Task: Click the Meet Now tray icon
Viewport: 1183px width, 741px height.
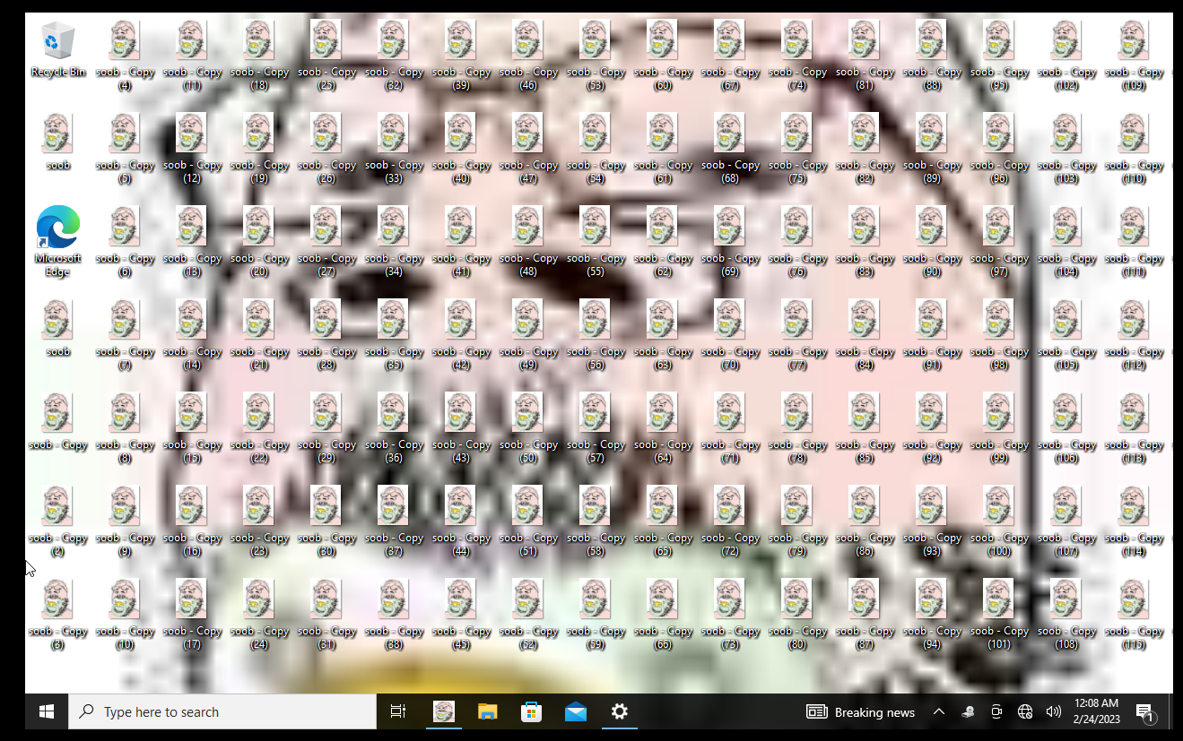Action: tap(996, 711)
